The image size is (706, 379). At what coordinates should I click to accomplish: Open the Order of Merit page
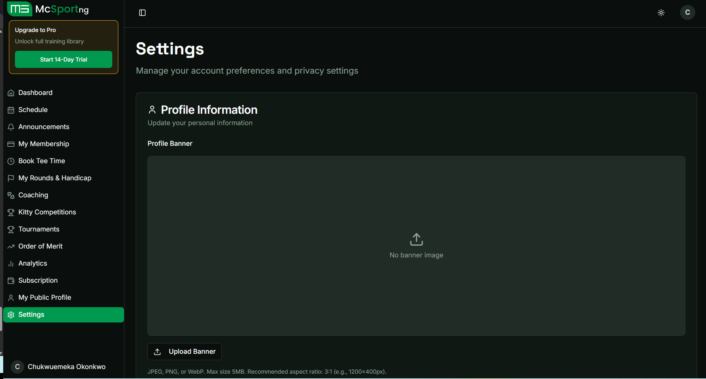coord(41,246)
